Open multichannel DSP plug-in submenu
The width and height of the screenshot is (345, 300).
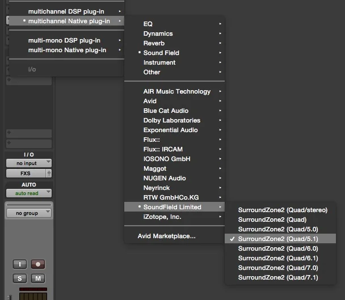point(66,11)
